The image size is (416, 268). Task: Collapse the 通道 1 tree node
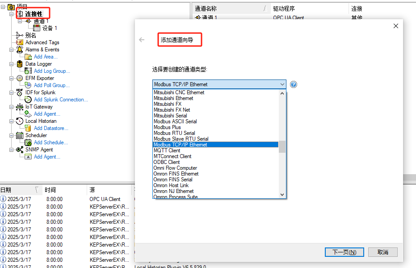pos(20,21)
